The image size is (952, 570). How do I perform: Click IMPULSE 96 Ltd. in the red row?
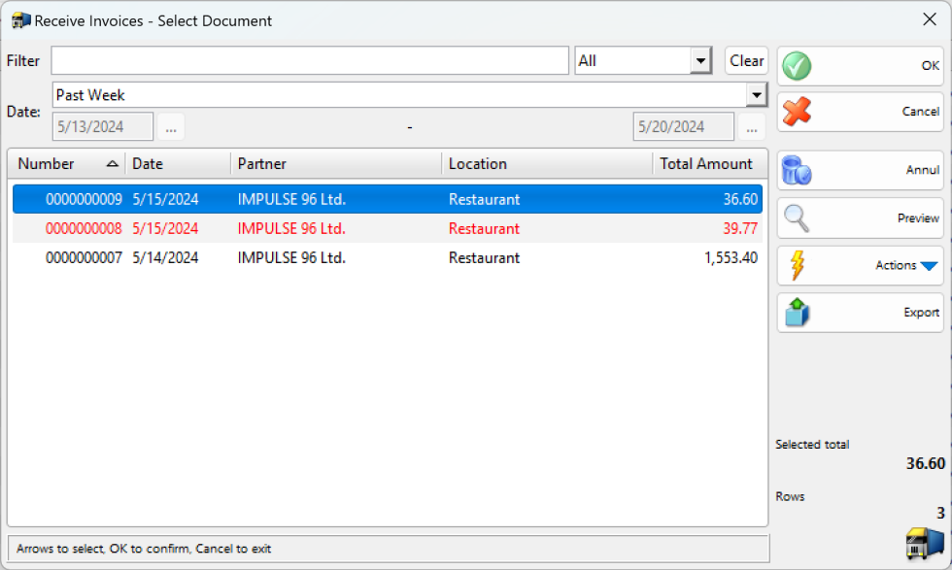tap(291, 229)
